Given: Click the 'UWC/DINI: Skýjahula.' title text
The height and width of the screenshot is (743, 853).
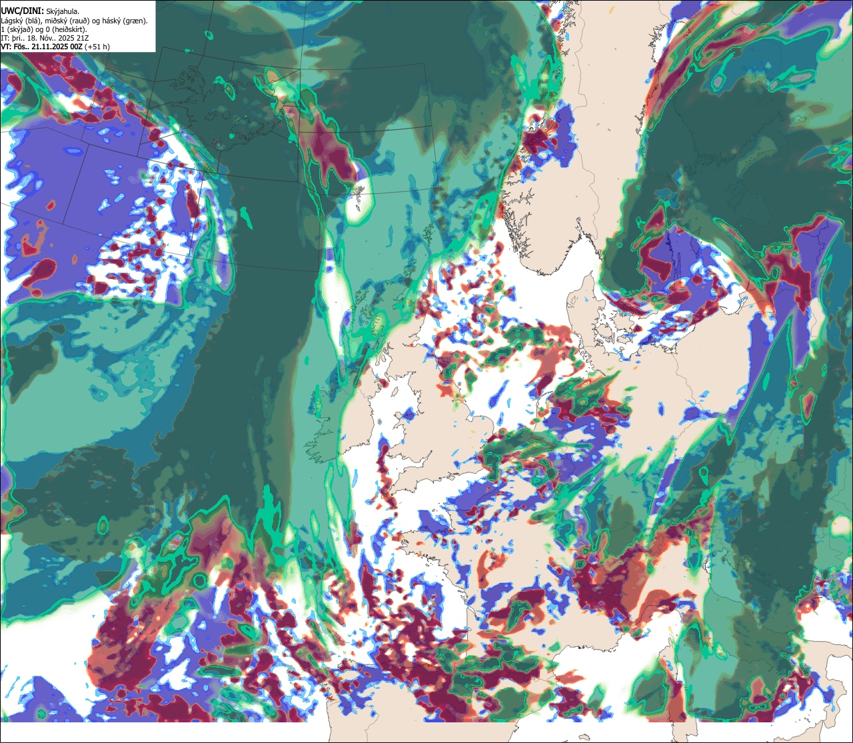Looking at the screenshot, I should coord(40,11).
